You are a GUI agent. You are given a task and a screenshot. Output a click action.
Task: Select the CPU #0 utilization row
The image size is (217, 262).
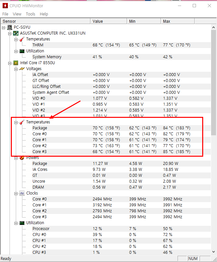[121, 235]
